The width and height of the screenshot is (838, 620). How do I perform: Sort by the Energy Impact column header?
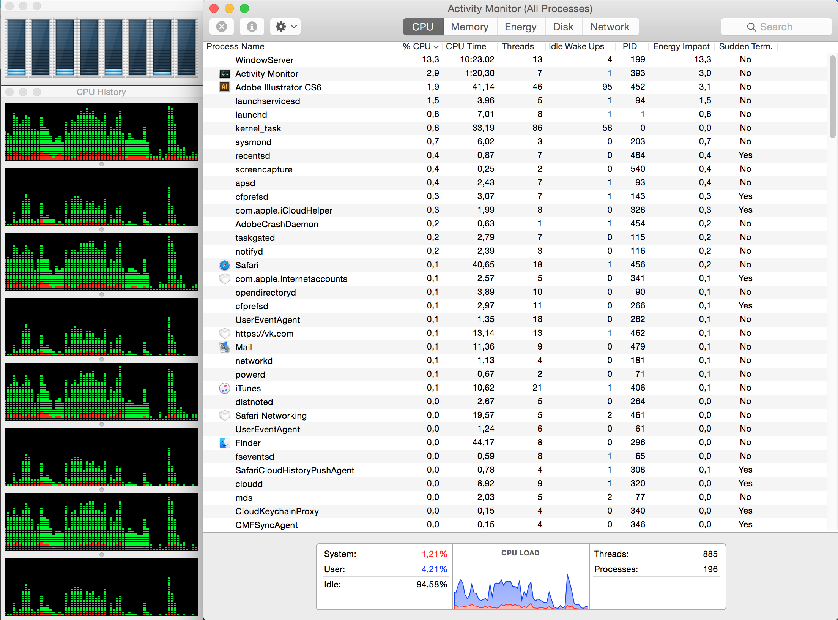click(x=681, y=46)
